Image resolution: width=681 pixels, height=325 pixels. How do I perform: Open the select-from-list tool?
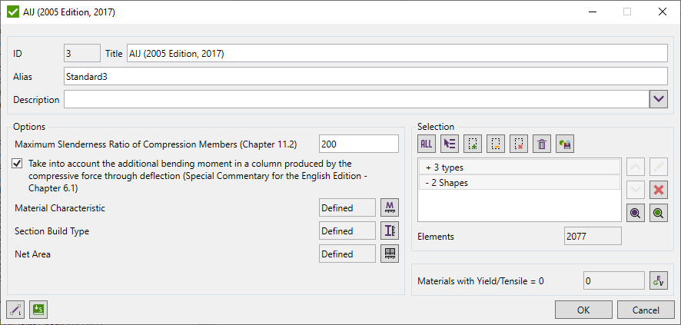coord(450,144)
